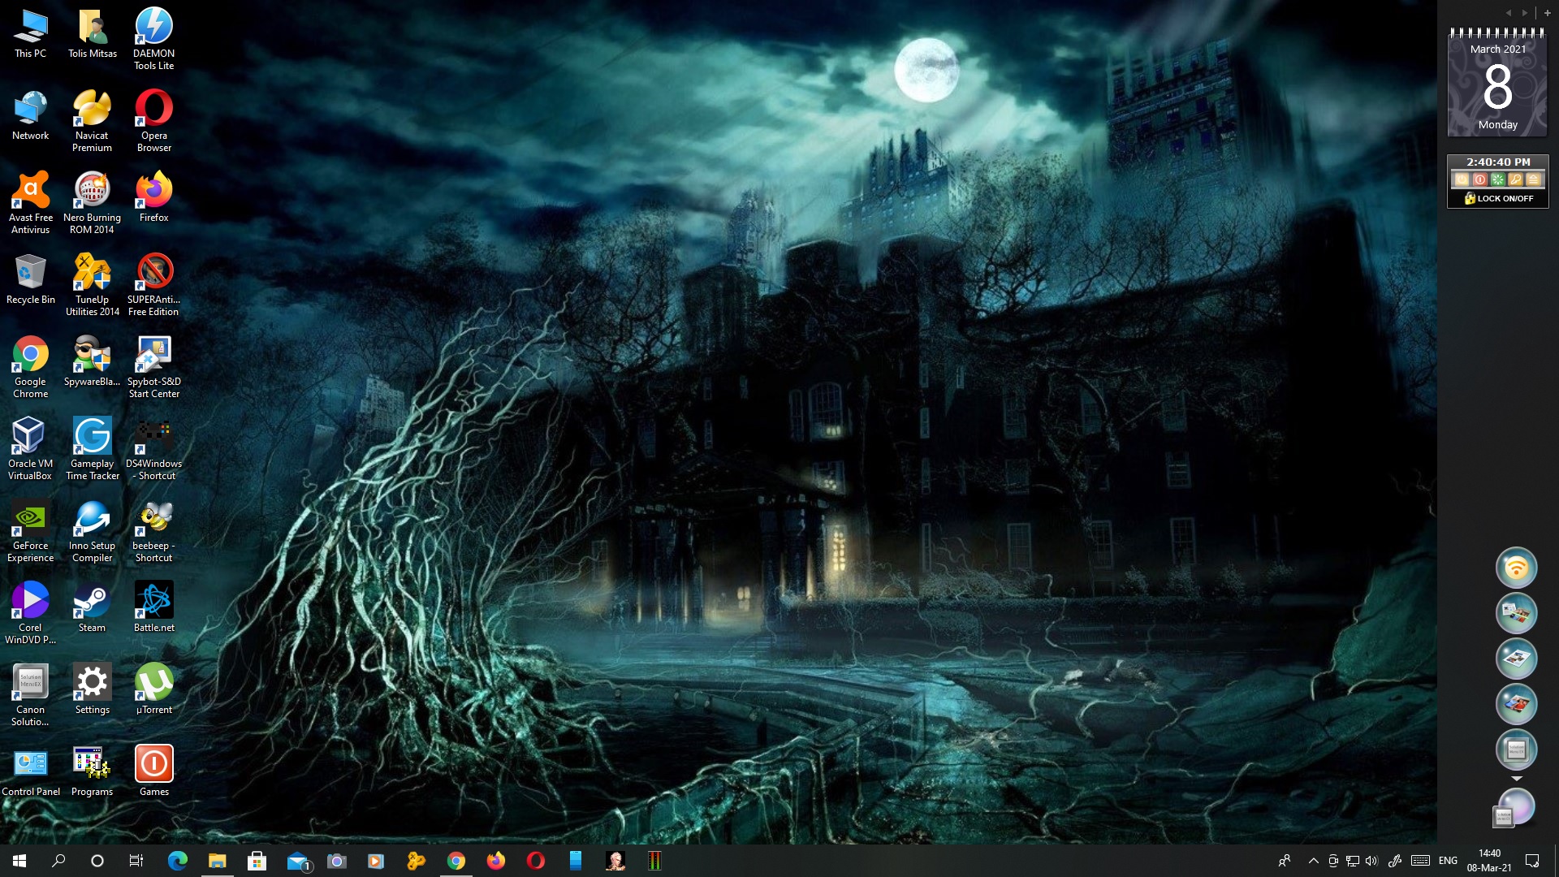Open Corel WinDVD desktop icon

coord(31,613)
